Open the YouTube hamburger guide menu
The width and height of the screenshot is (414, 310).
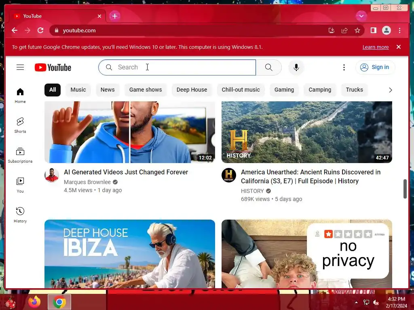[20, 67]
